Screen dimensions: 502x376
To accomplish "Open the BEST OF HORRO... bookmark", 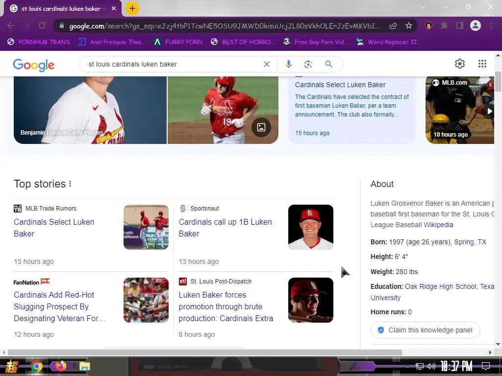I will 243,42.
